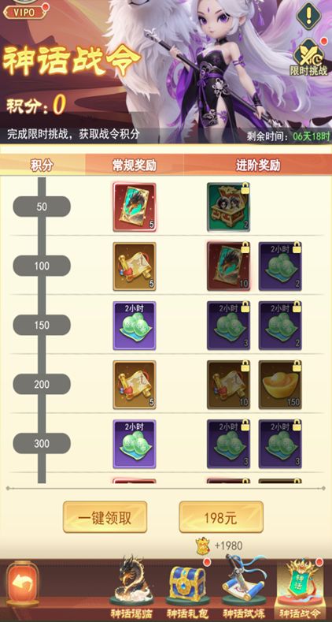Tap the locked gold ingot reward 150

[280, 385]
